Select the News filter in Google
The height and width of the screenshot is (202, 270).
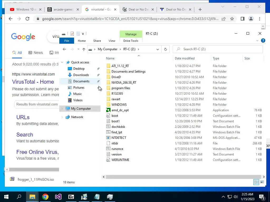(36, 53)
